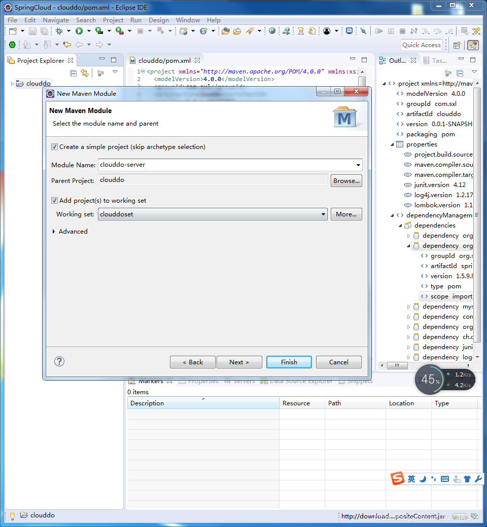Click the Open Perspective icon
Image resolution: width=487 pixels, height=527 pixels.
click(457, 45)
